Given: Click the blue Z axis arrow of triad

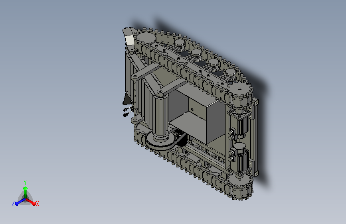Looking at the screenshot, I should pyautogui.click(x=20, y=202).
